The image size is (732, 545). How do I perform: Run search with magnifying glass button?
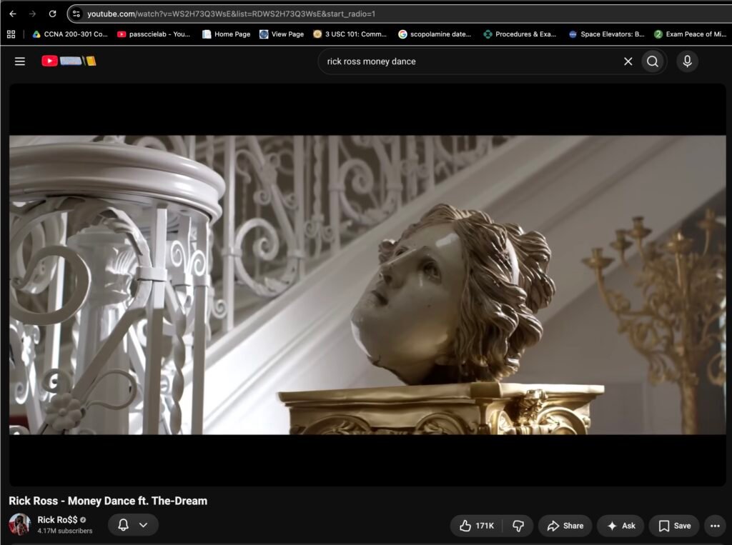click(x=653, y=61)
